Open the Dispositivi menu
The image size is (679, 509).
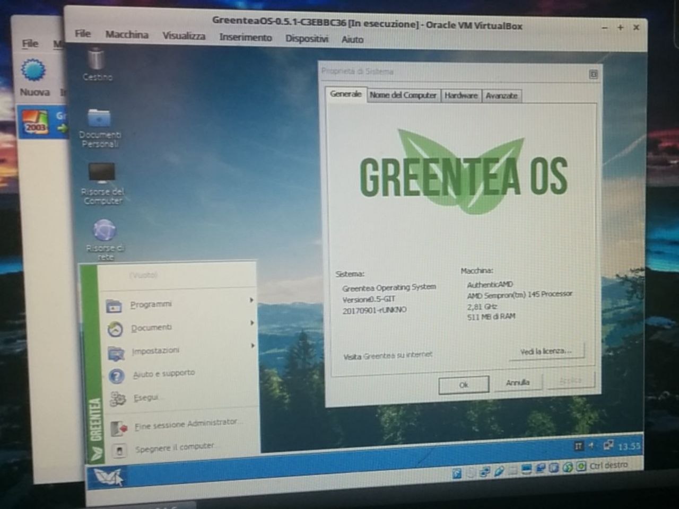(307, 39)
